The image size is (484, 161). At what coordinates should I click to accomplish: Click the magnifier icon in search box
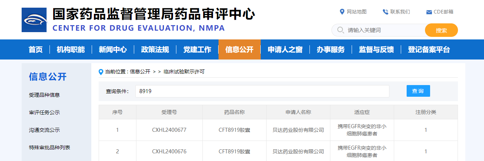[x=340, y=30]
